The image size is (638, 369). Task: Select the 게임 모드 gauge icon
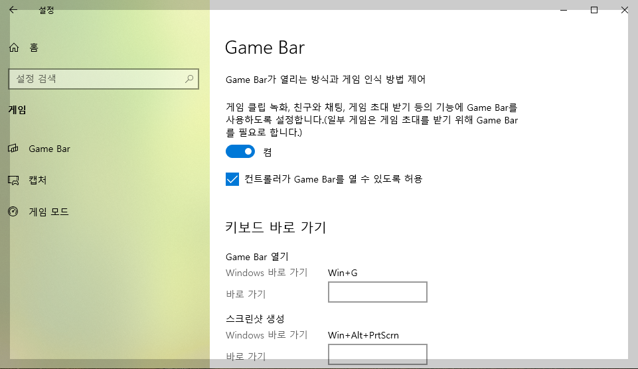(x=13, y=212)
